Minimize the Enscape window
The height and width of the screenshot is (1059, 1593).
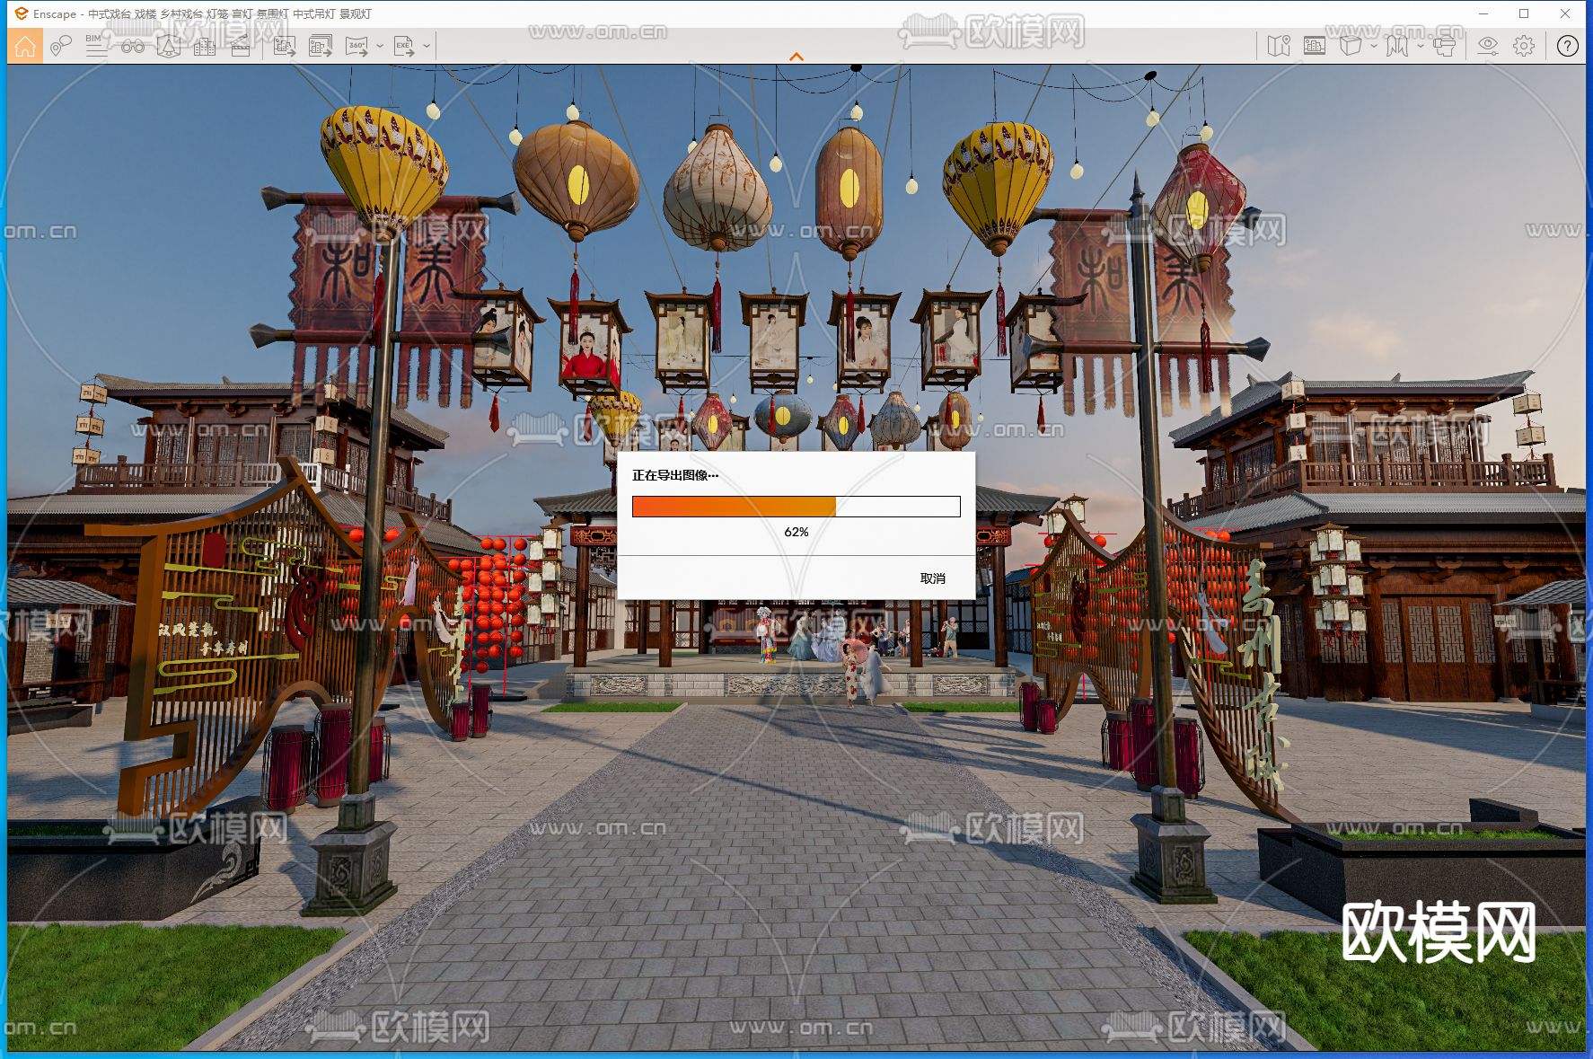[1484, 13]
